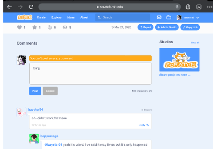This screenshot has height=159, width=213.
Task: Click the Scratch logo in navigation bar
Action: click(x=25, y=17)
